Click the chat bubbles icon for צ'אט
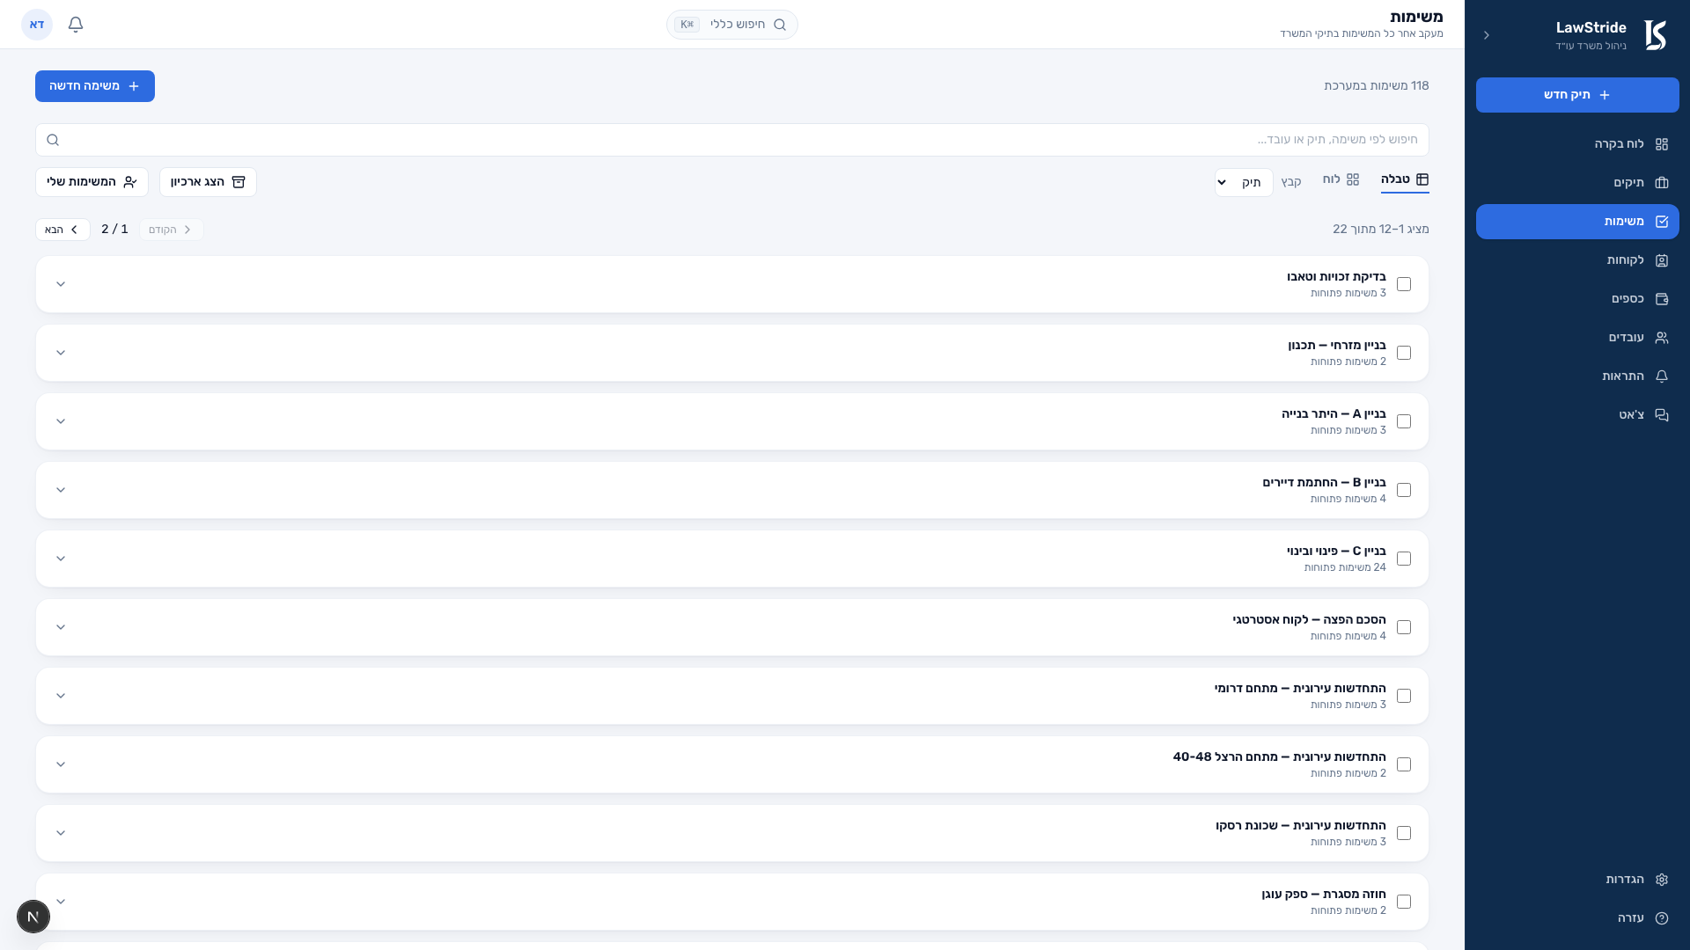The width and height of the screenshot is (1690, 950). pyautogui.click(x=1662, y=415)
